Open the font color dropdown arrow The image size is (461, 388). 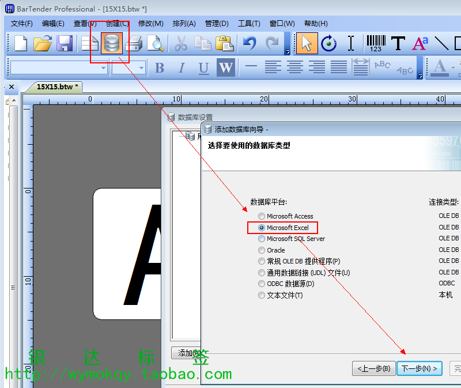pos(453,68)
